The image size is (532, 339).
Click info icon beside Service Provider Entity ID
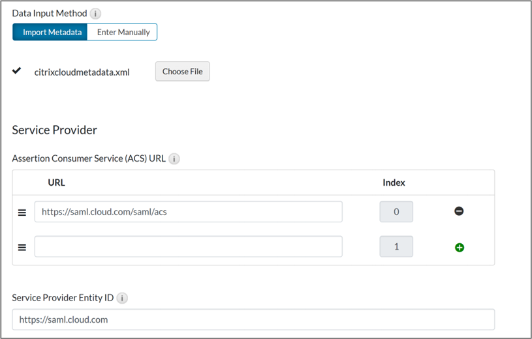122,298
